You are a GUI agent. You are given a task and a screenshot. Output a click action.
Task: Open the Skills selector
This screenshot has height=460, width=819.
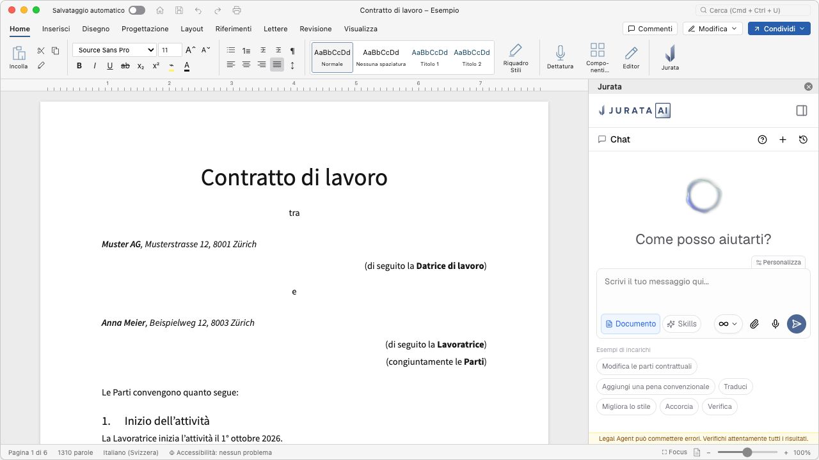click(681, 324)
